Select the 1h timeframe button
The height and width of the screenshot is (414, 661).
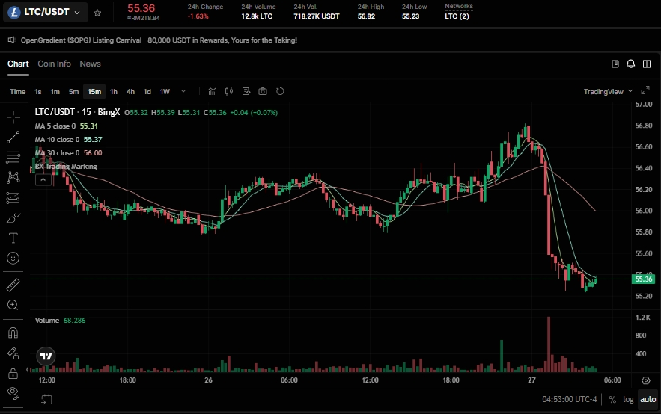[114, 92]
